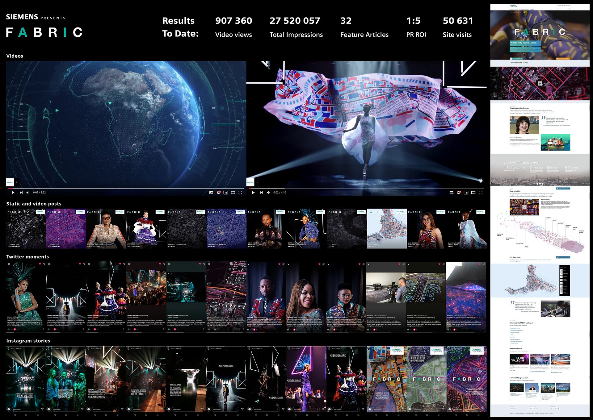Click Send message on Tonight Afro Meets Digital story
The height and width of the screenshot is (420, 593).
(x=25, y=409)
